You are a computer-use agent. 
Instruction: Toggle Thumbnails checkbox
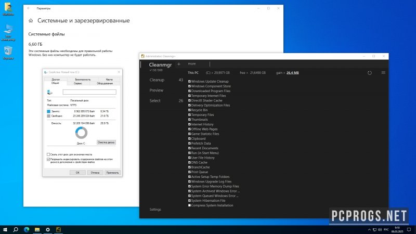(x=189, y=120)
